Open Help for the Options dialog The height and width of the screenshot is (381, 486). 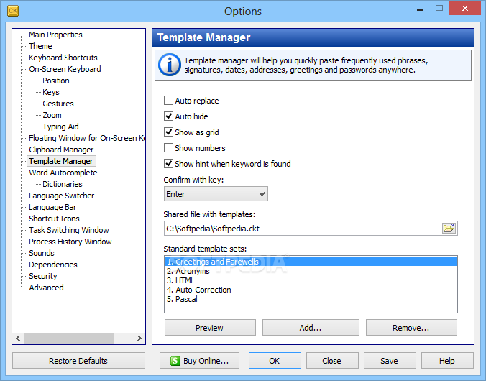point(447,361)
